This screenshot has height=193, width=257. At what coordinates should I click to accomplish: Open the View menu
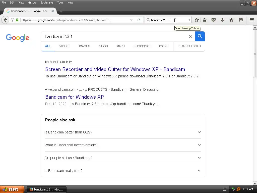(21, 3)
